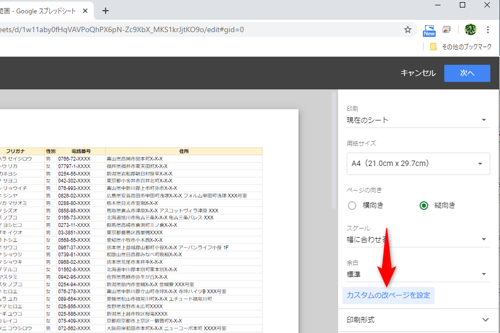This screenshot has width=500, height=333.
Task: Open the 印刷 現在のシート dropdown
Action: (418, 120)
